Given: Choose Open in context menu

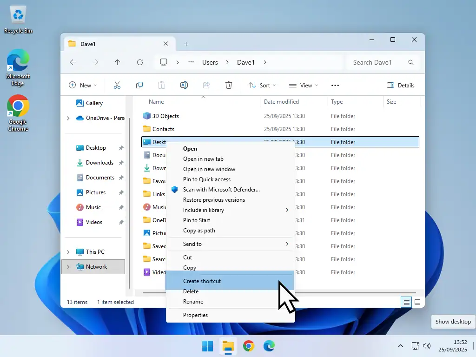Looking at the screenshot, I should point(230,149).
